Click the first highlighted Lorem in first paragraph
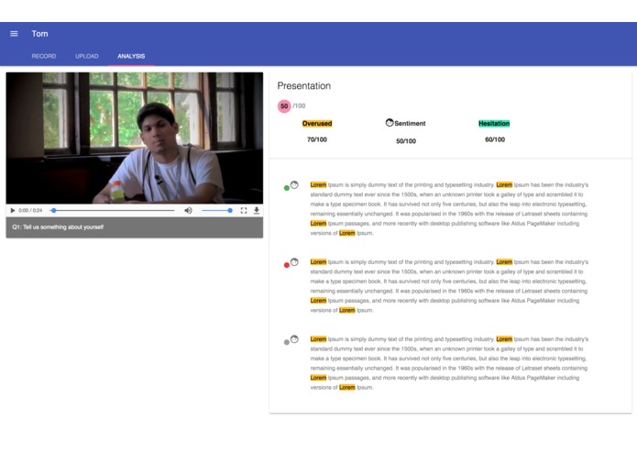Screen dimensions: 637x453 [x=318, y=185]
